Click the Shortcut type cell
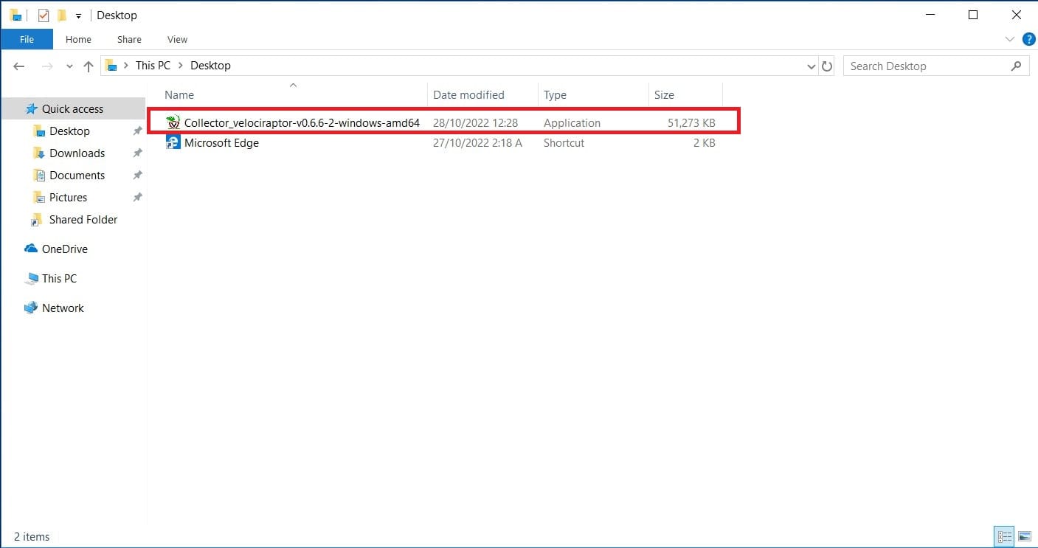The height and width of the screenshot is (548, 1038). click(x=564, y=143)
